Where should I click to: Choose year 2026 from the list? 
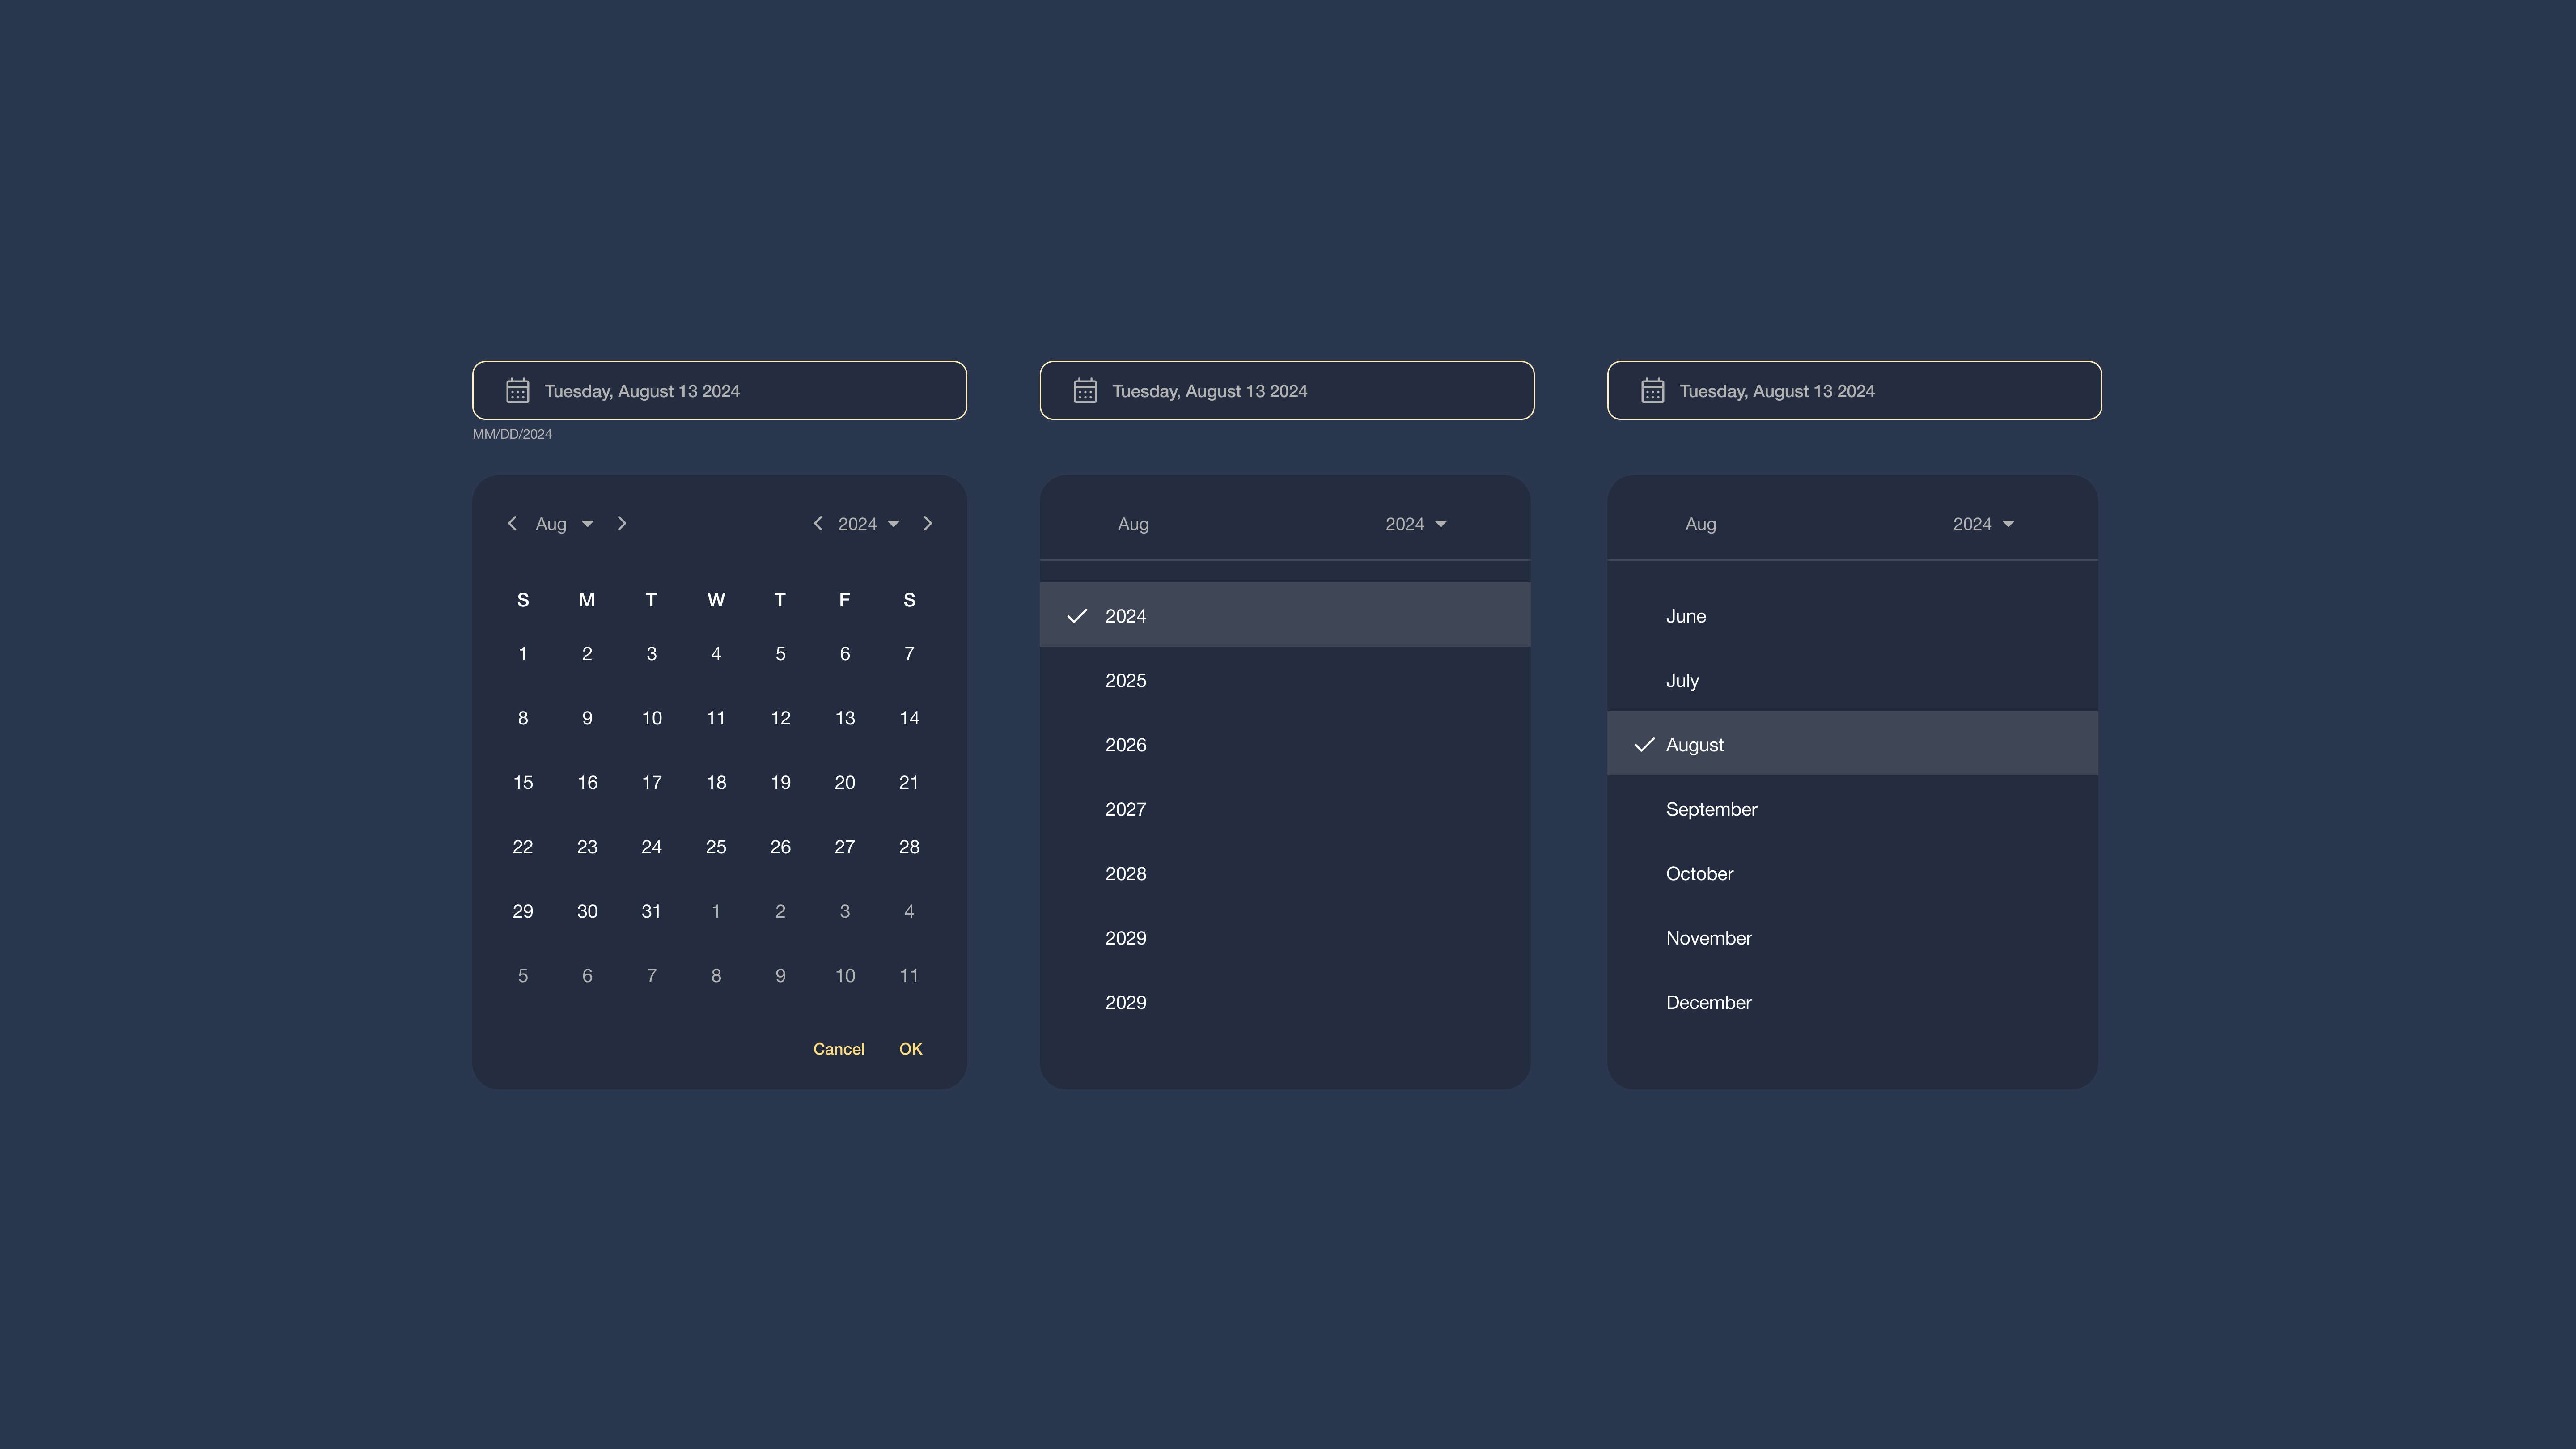tap(1285, 745)
